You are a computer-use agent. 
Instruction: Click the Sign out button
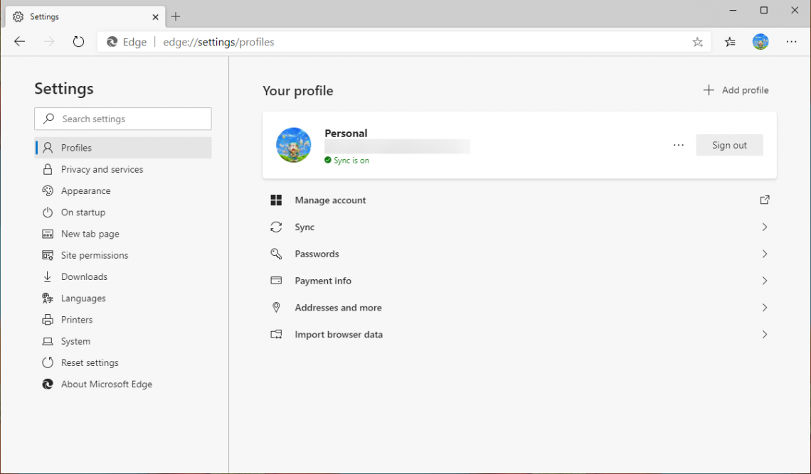tap(729, 145)
